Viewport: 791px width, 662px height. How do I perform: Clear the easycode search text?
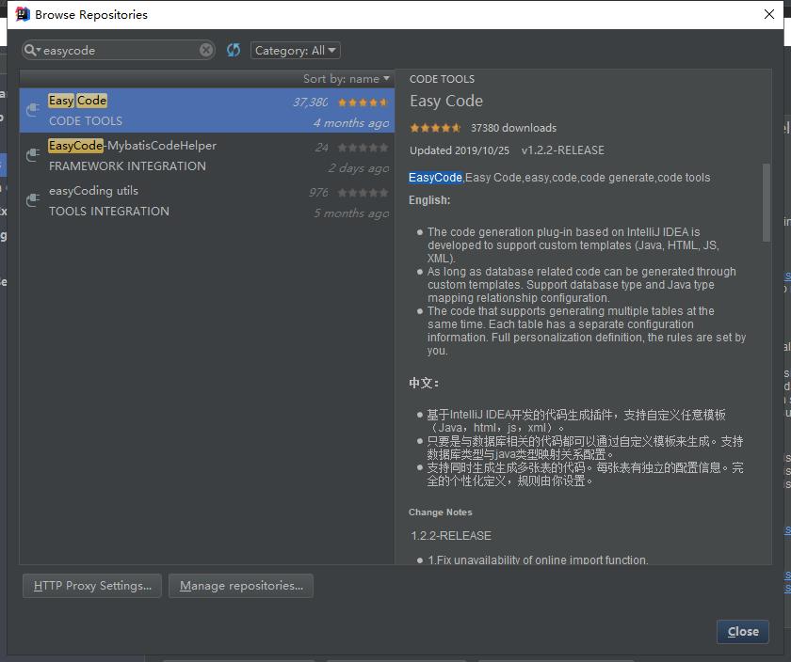205,50
